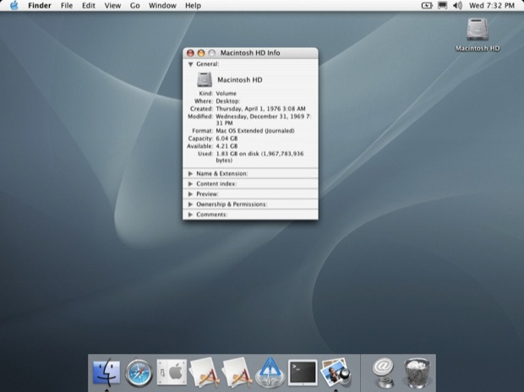Open the Go menu

[x=135, y=6]
